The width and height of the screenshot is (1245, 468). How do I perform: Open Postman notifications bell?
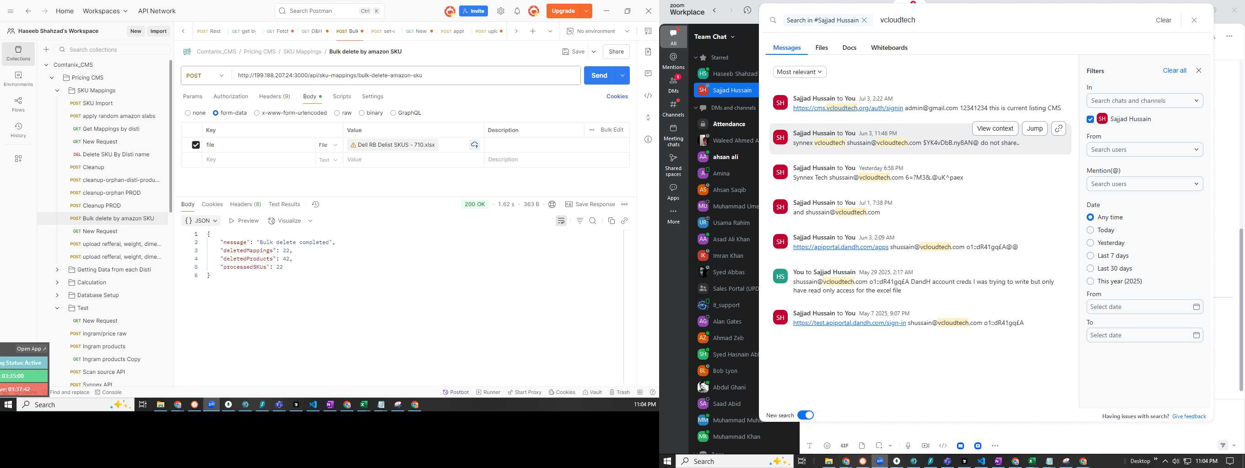(x=517, y=11)
